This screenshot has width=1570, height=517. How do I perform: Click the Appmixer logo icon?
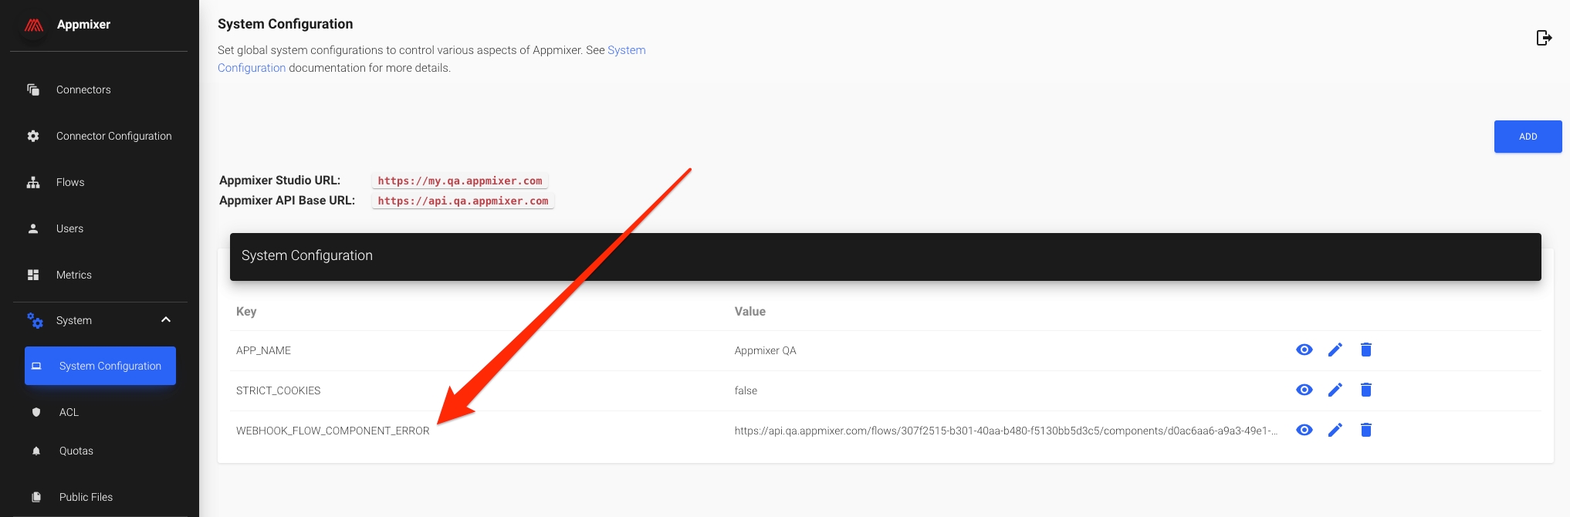tap(33, 25)
